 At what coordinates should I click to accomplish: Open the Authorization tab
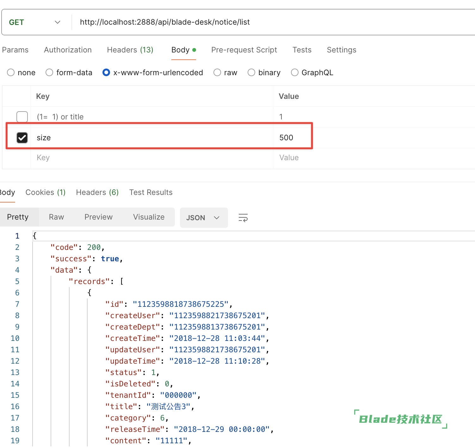68,50
